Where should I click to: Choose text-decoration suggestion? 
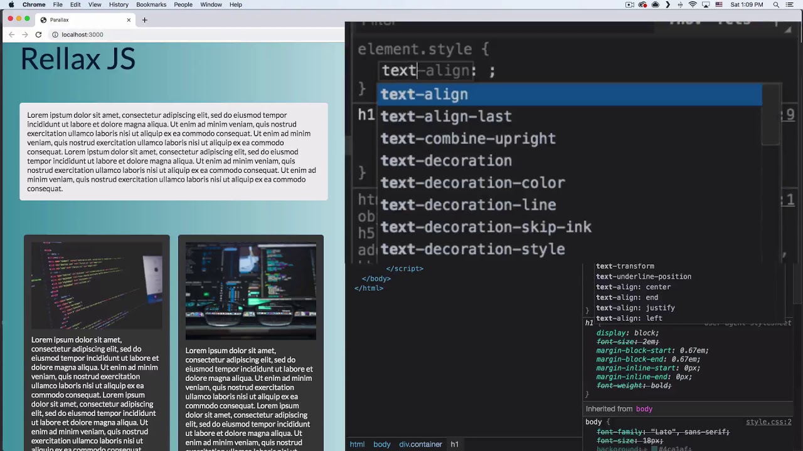(x=571, y=160)
